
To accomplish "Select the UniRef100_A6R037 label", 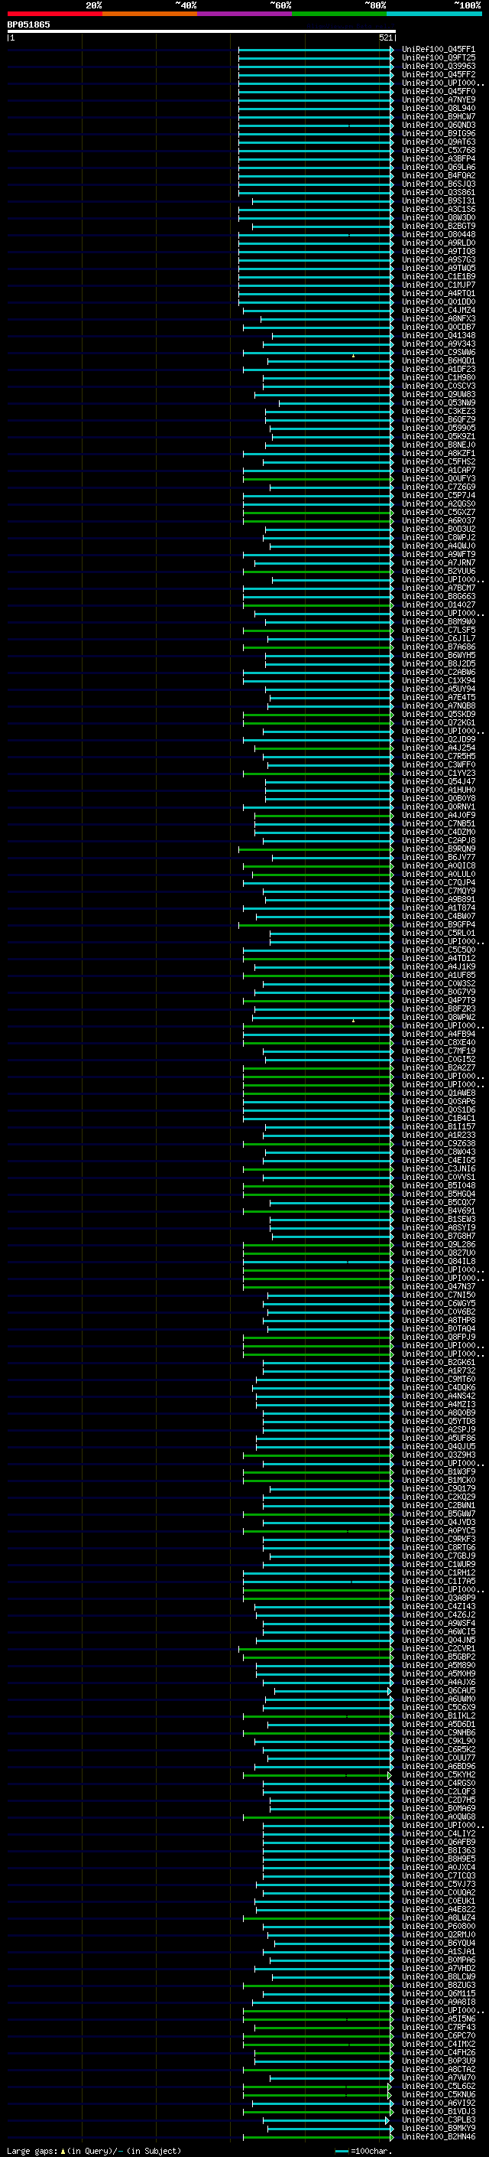I will (438, 521).
